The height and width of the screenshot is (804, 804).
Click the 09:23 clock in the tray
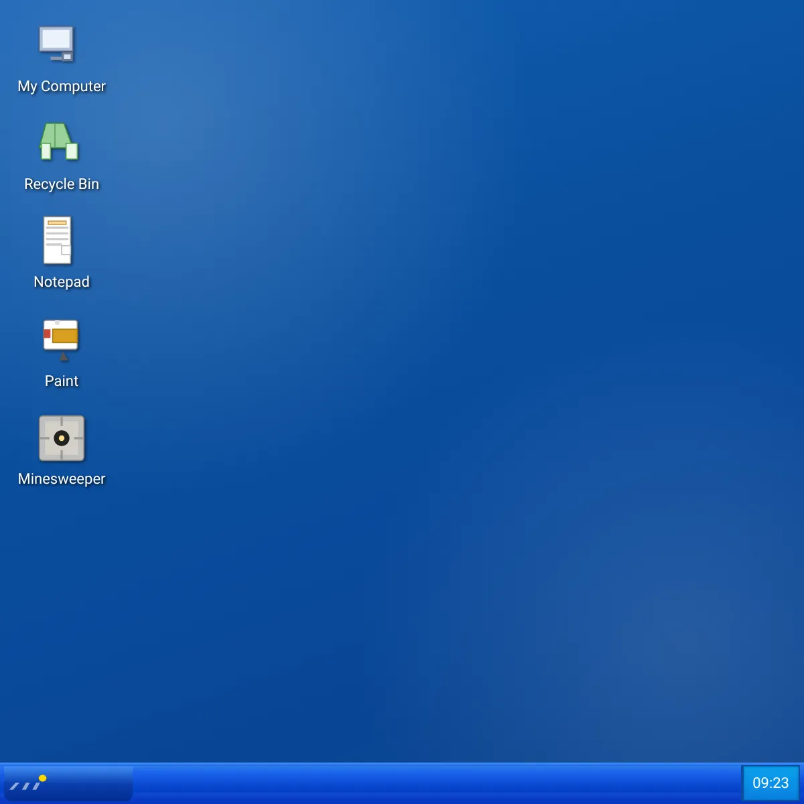point(771,783)
